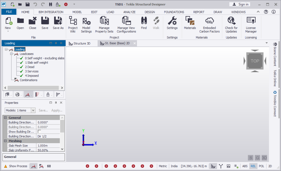
Task: Collapse the General property group
Action: click(5, 118)
